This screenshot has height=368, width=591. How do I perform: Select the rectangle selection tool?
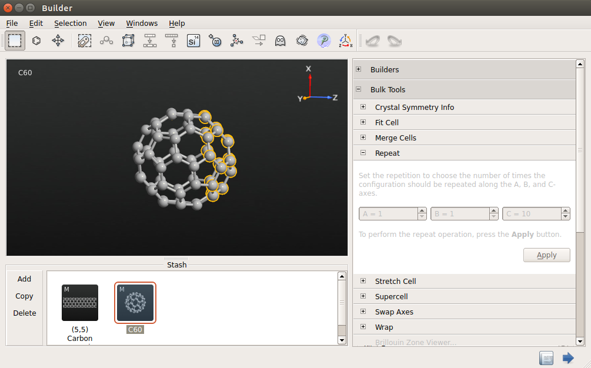(15, 41)
